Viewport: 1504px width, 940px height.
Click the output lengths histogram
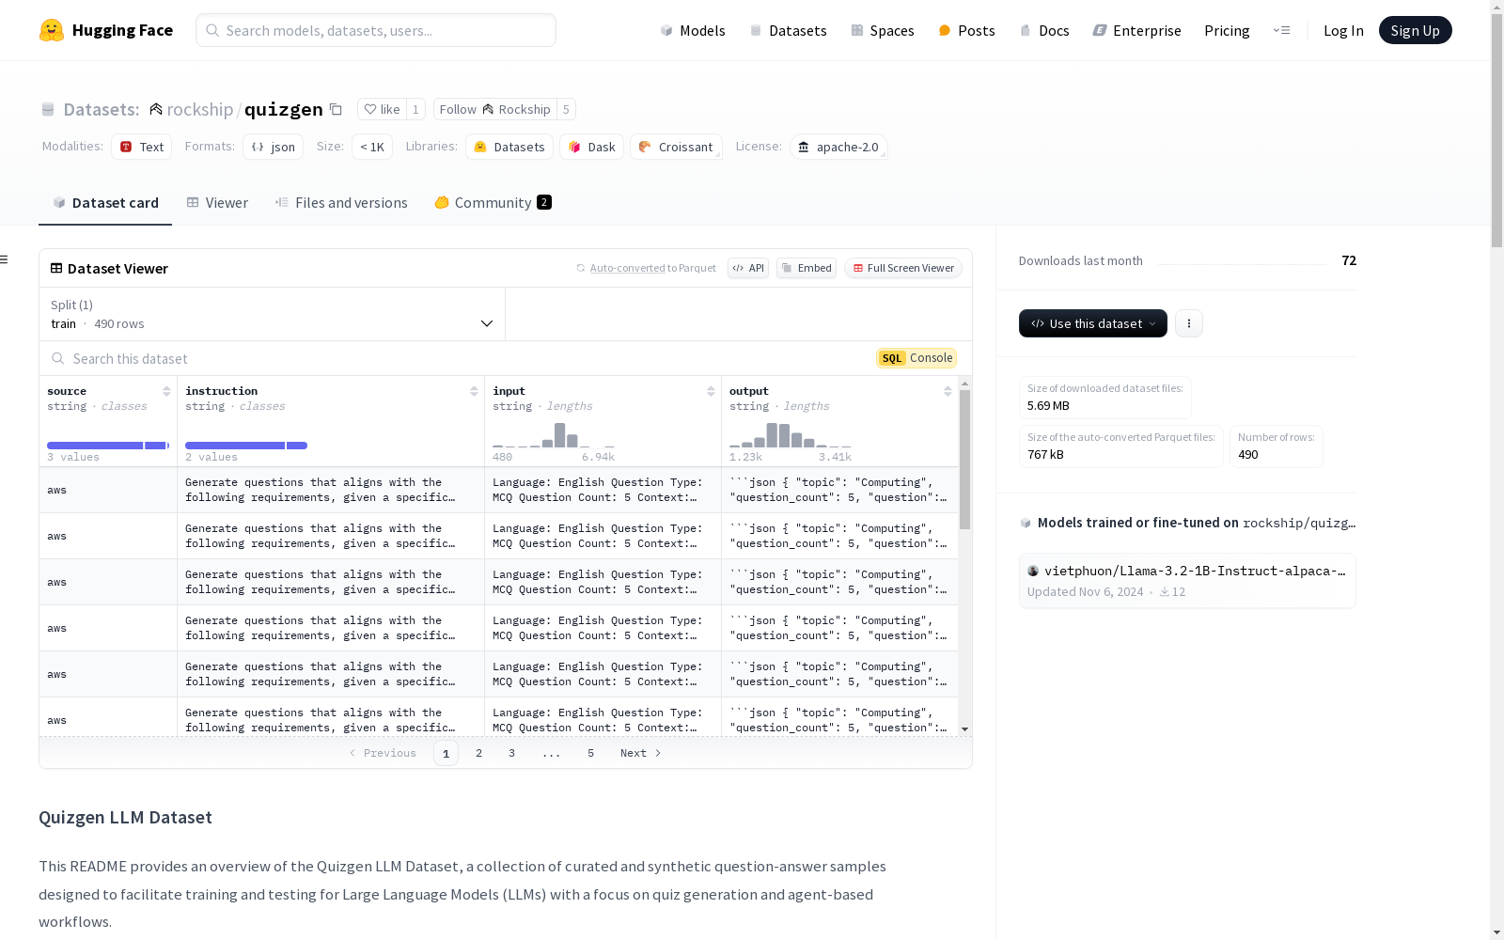pyautogui.click(x=791, y=434)
